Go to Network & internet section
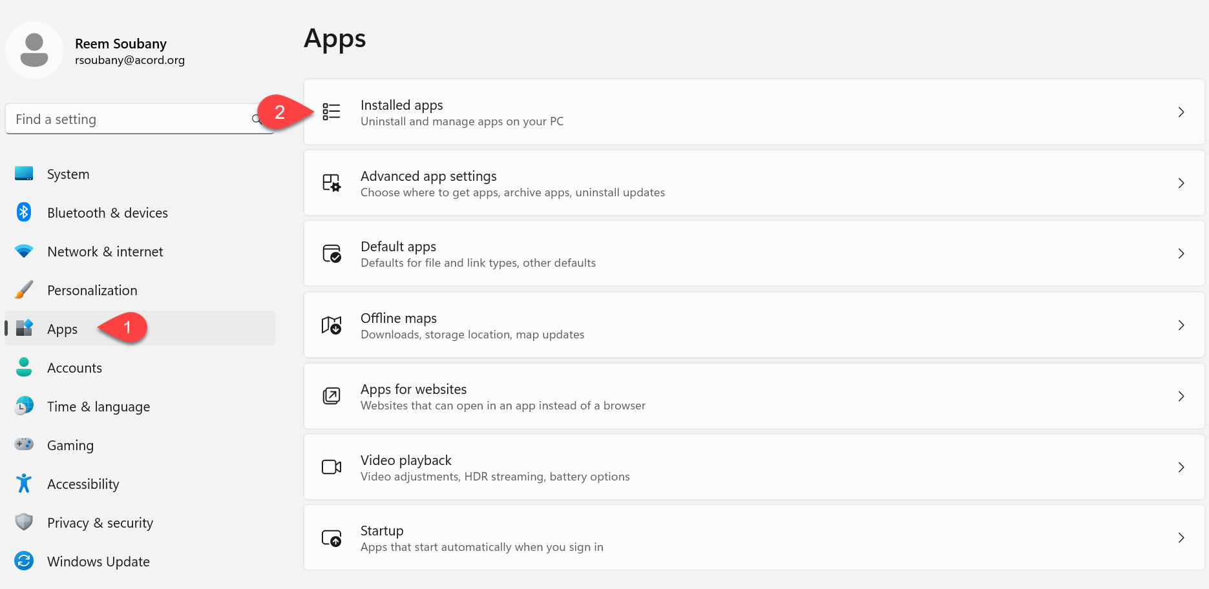The width and height of the screenshot is (1209, 589). pos(105,252)
